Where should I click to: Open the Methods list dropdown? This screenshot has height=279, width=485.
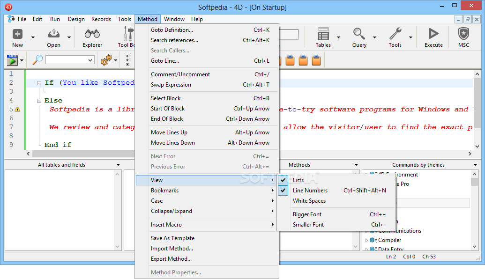point(356,165)
